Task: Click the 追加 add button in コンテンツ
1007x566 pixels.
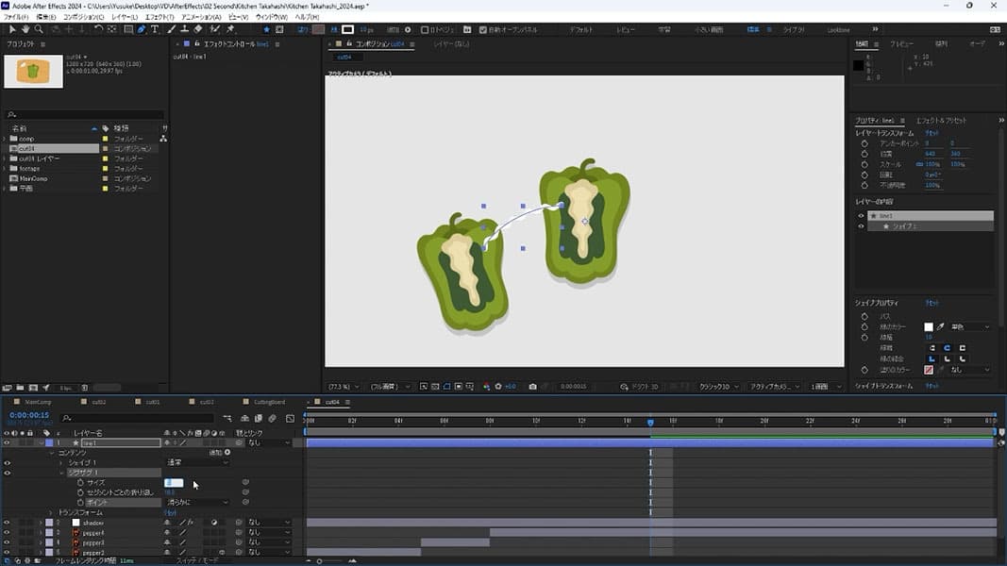Action: (227, 453)
